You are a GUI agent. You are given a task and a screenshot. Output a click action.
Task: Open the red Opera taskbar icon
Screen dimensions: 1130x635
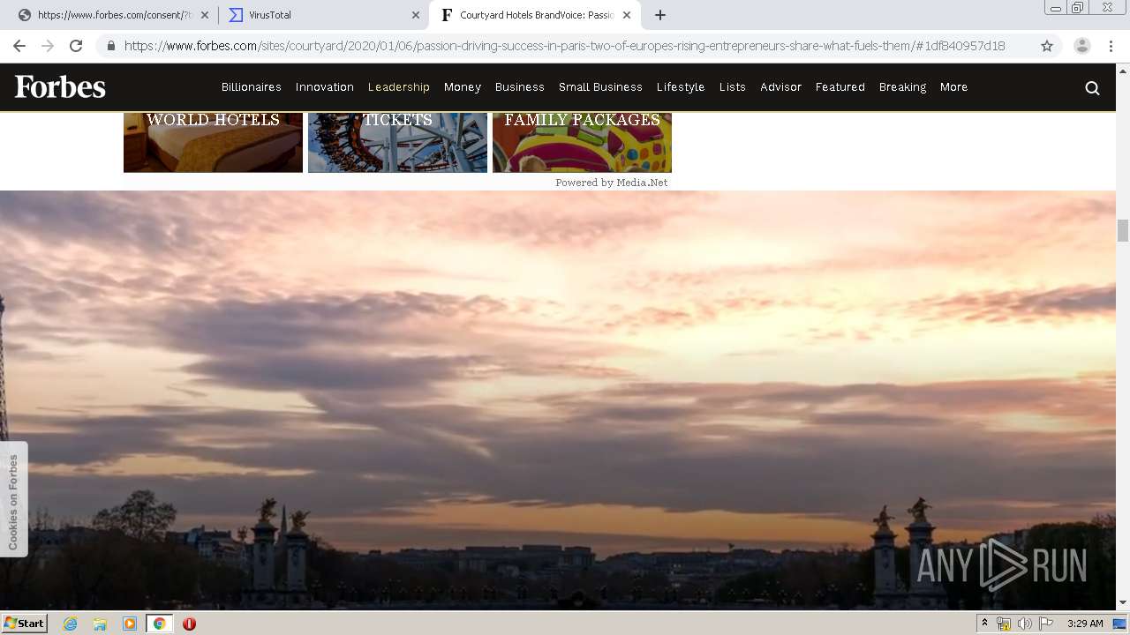point(189,624)
